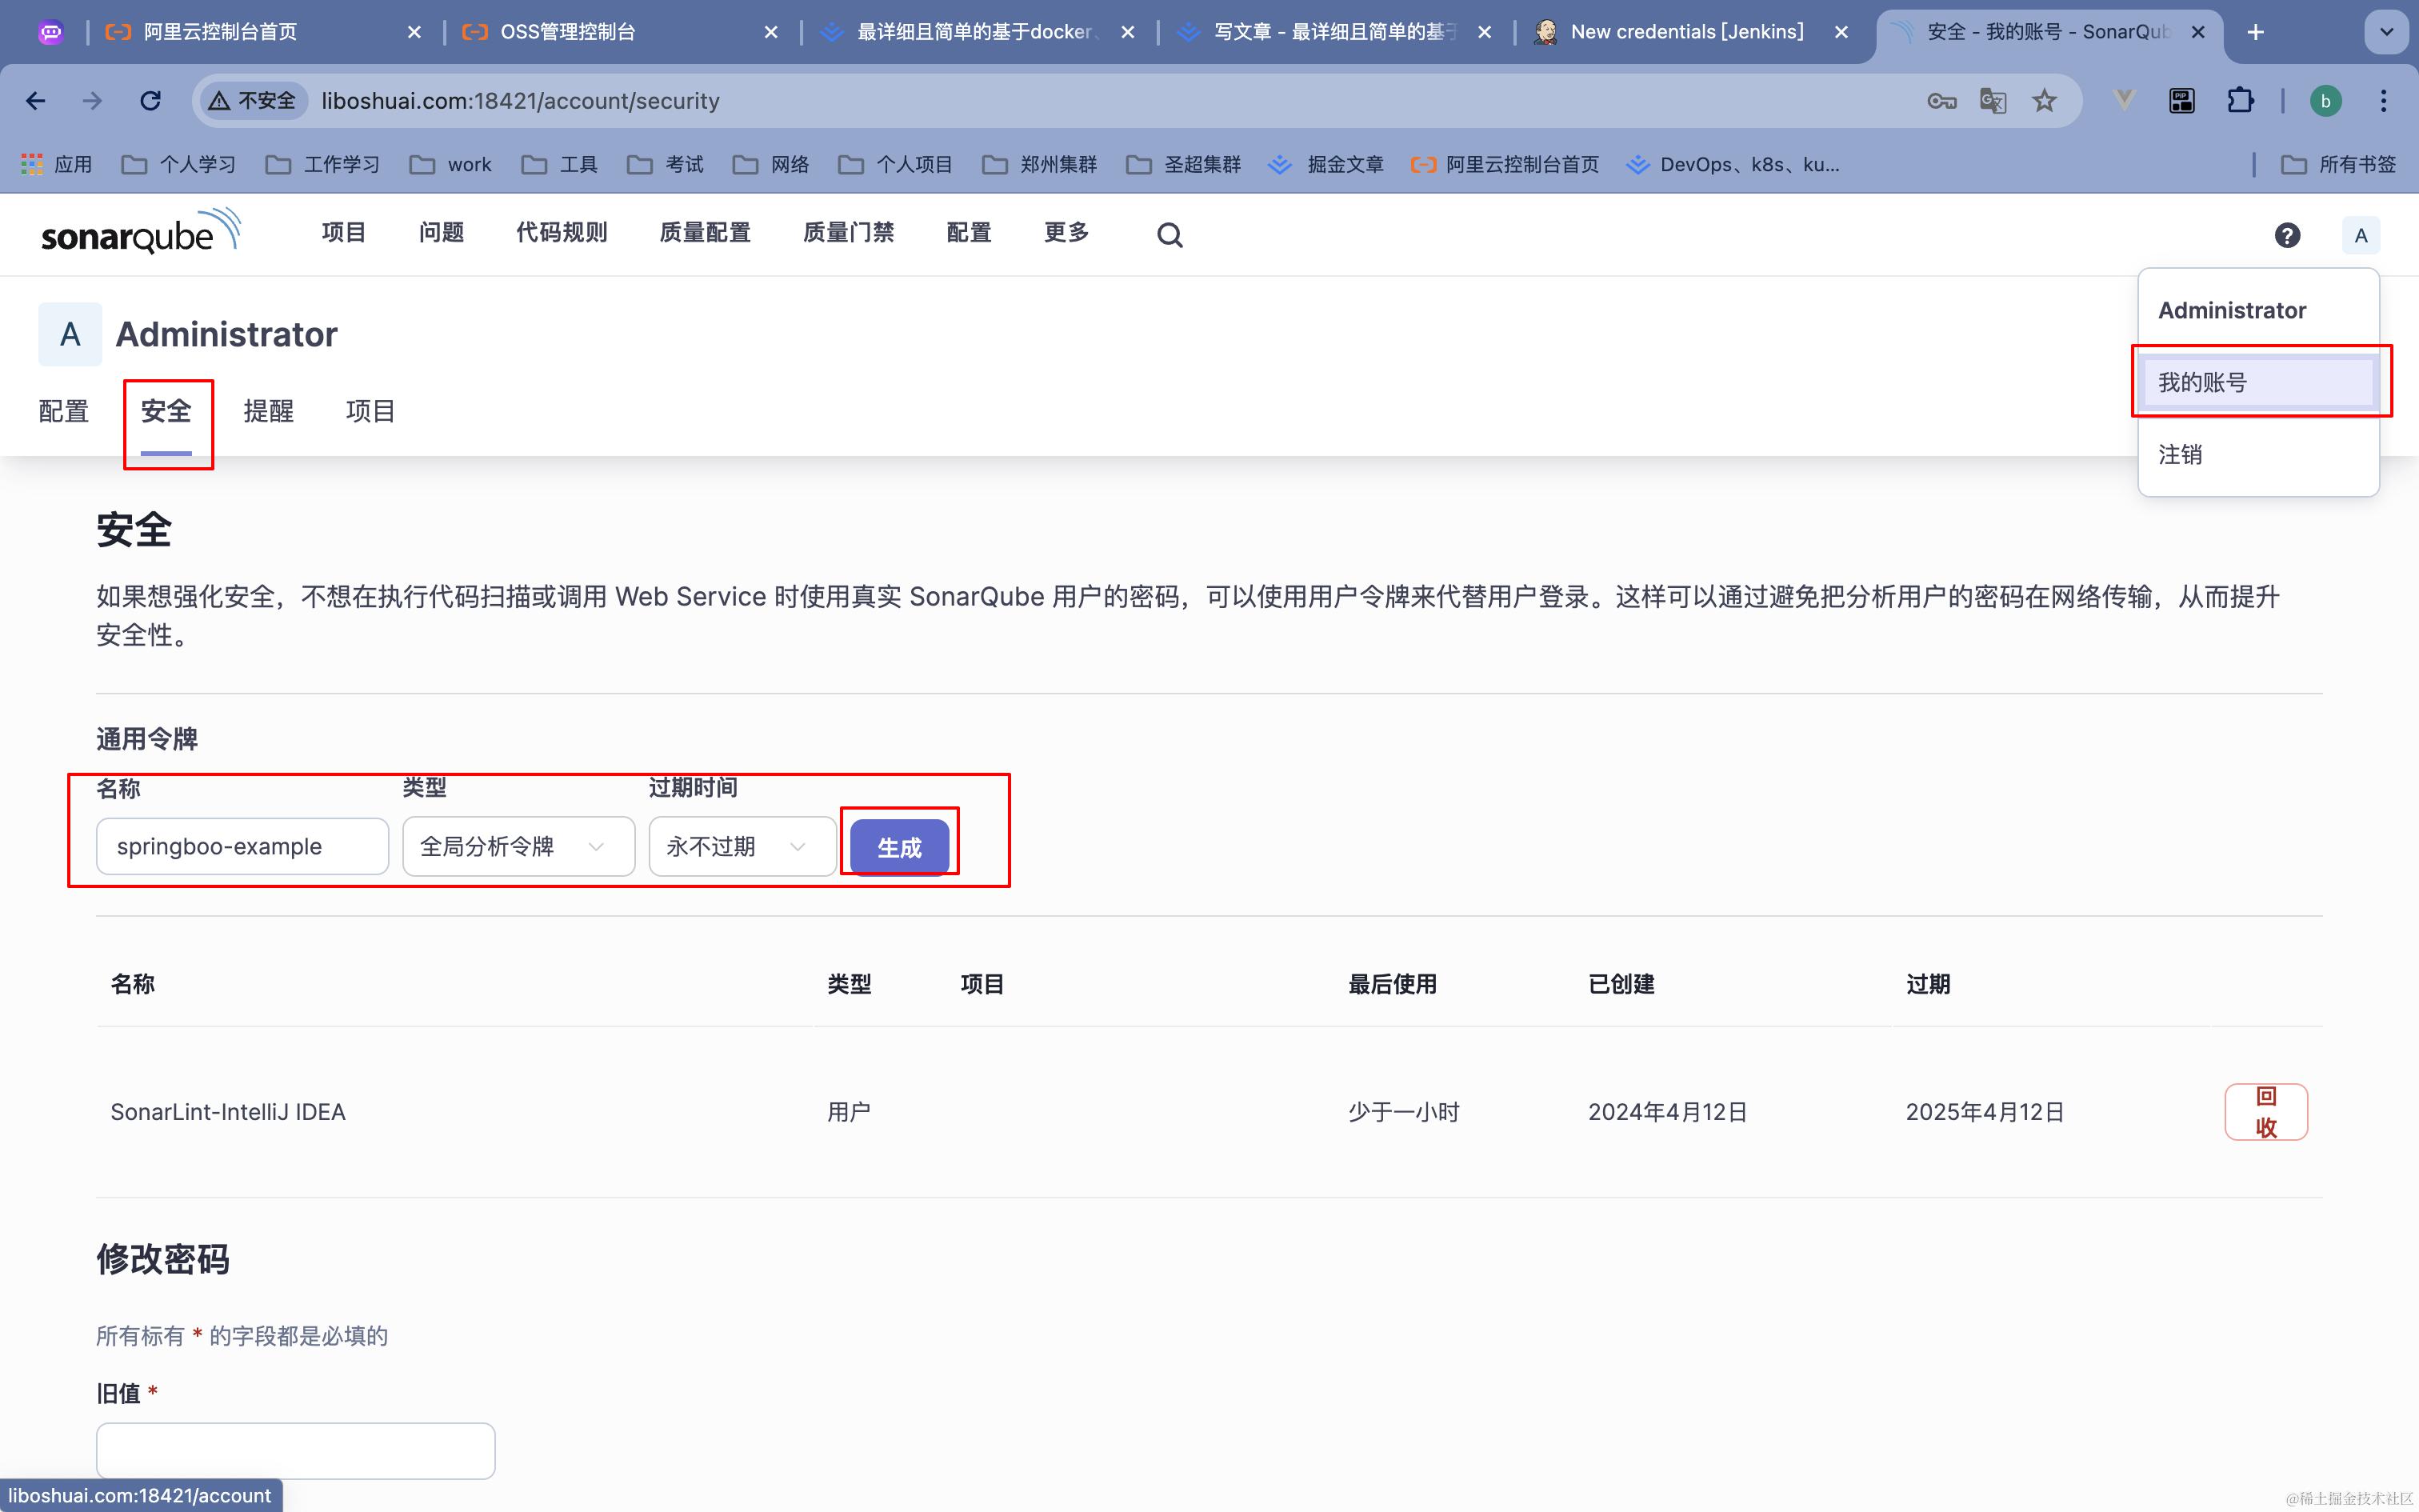
Task: Click the 旧值 old password field
Action: pos(295,1450)
